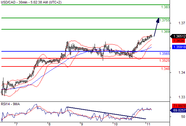
Task: Click the RSI14 - 9MA indicator label
Action: point(10,104)
